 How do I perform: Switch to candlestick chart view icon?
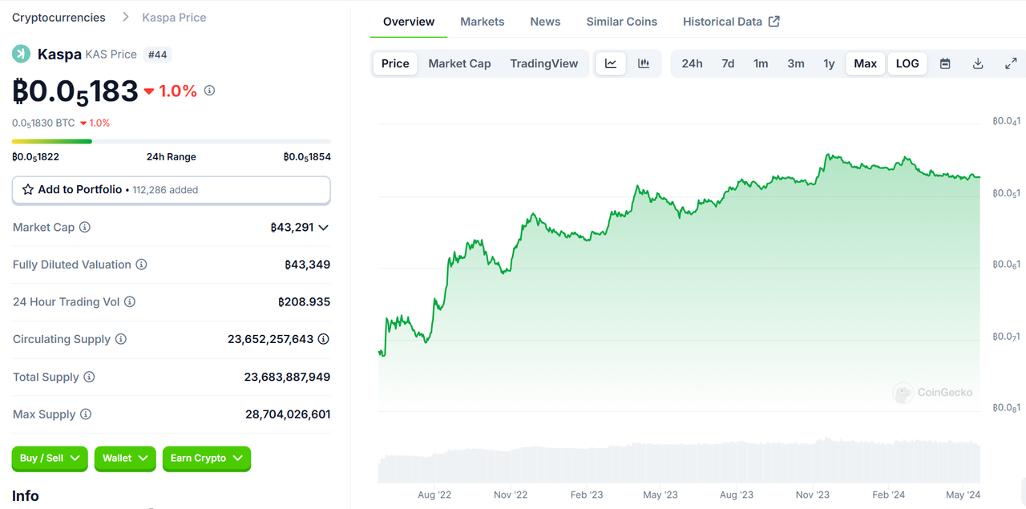[644, 63]
